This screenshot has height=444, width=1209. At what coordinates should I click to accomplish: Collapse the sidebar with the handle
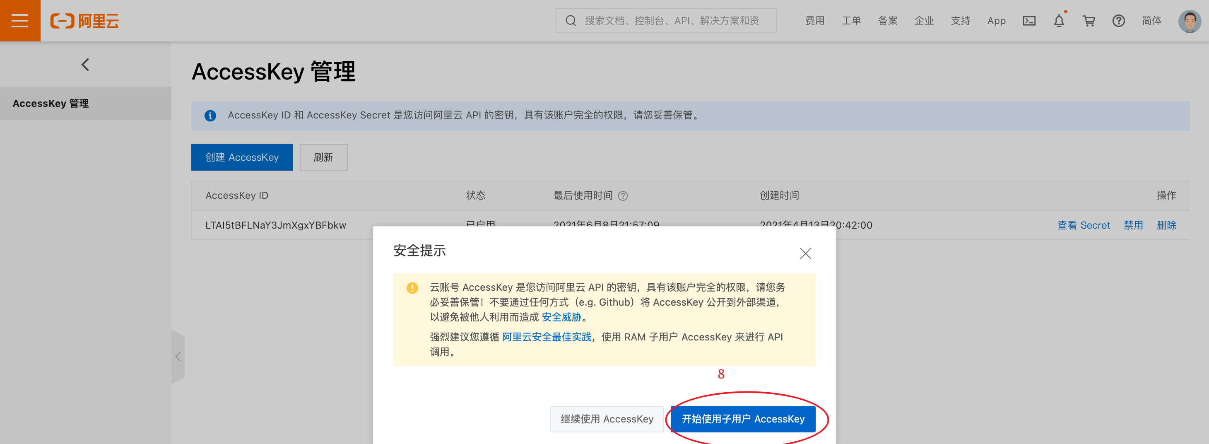pyautogui.click(x=178, y=357)
